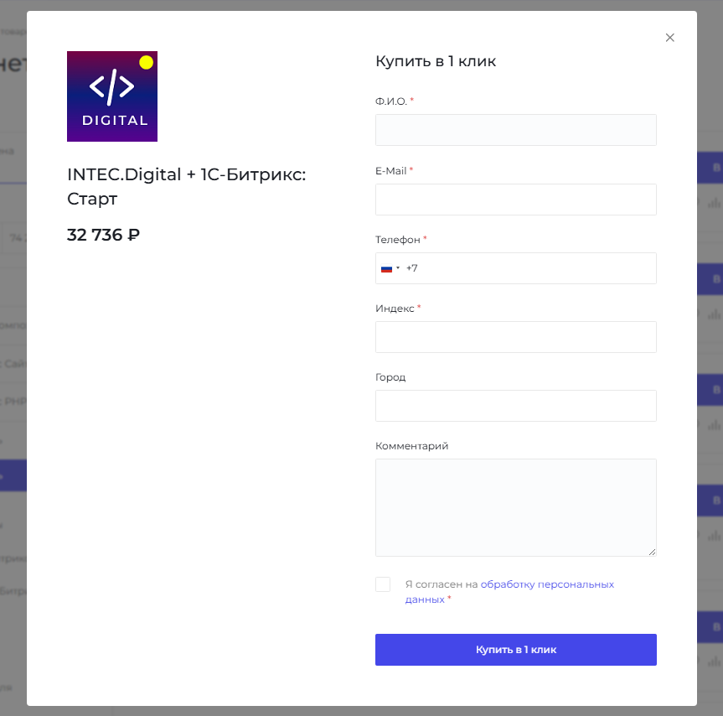Image resolution: width=723 pixels, height=716 pixels.
Task: Click into the E-Mail input field
Action: point(515,200)
